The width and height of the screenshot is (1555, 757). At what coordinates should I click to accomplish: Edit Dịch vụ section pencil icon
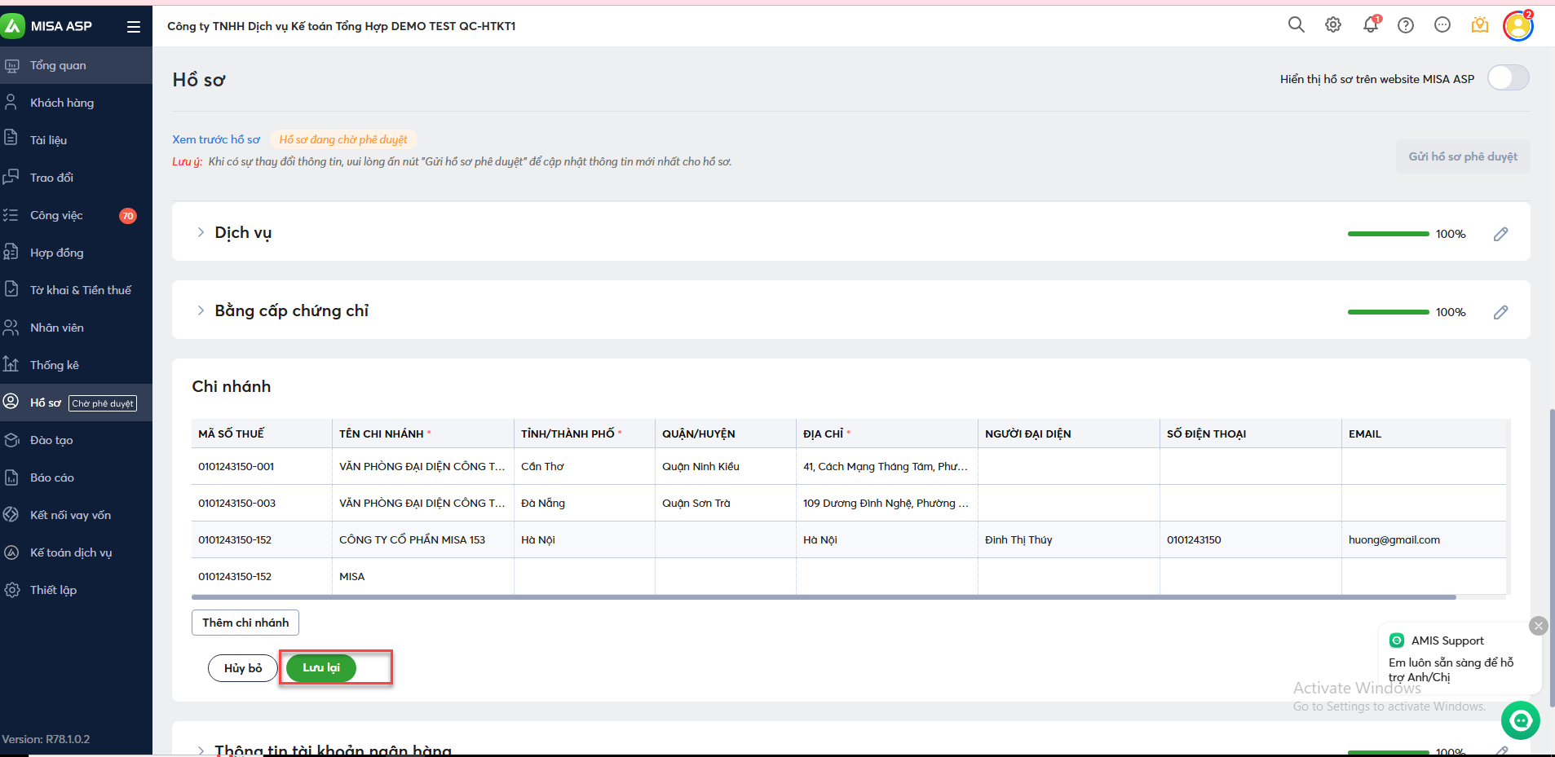click(1500, 234)
